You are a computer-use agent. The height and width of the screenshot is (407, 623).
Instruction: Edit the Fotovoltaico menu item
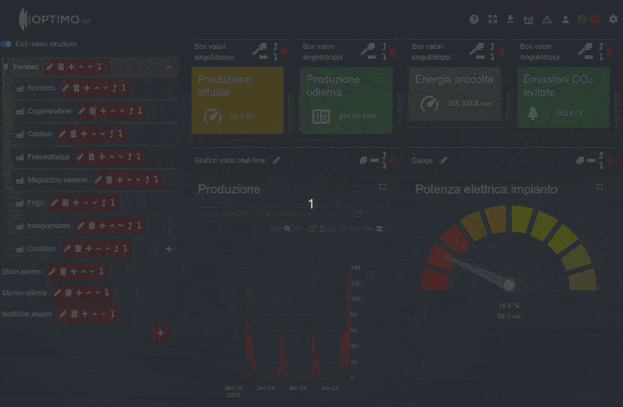coord(80,157)
